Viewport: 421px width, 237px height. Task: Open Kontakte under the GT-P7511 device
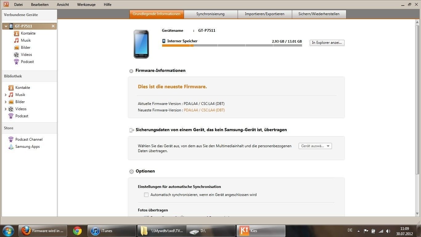tap(28, 33)
